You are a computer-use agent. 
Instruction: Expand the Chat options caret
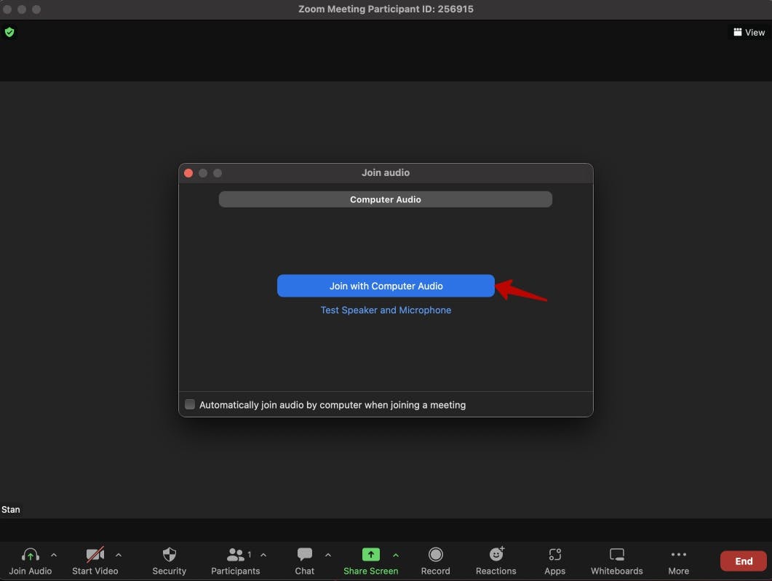tap(328, 555)
